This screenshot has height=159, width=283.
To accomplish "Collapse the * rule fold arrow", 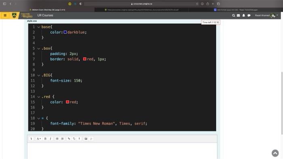I will tap(39, 118).
